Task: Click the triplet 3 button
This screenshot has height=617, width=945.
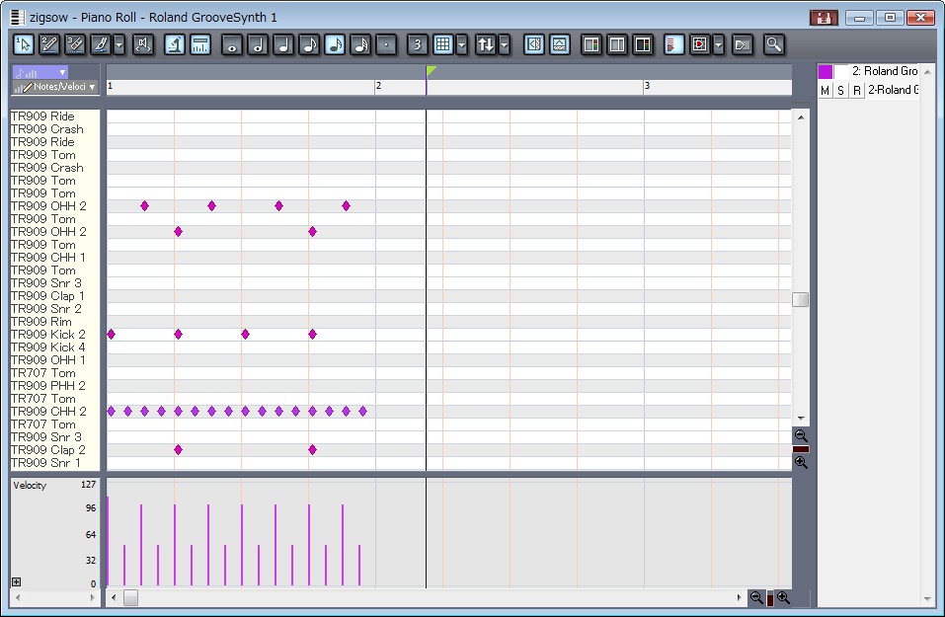Action: (x=417, y=44)
